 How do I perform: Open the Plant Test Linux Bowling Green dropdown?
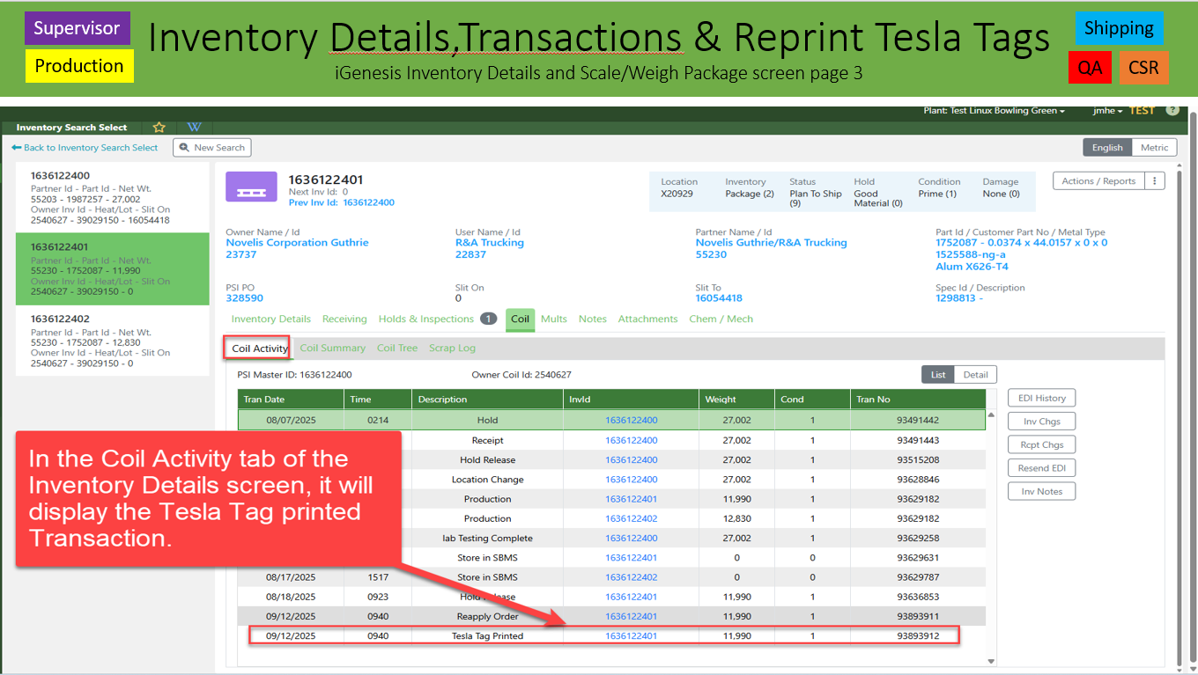994,111
